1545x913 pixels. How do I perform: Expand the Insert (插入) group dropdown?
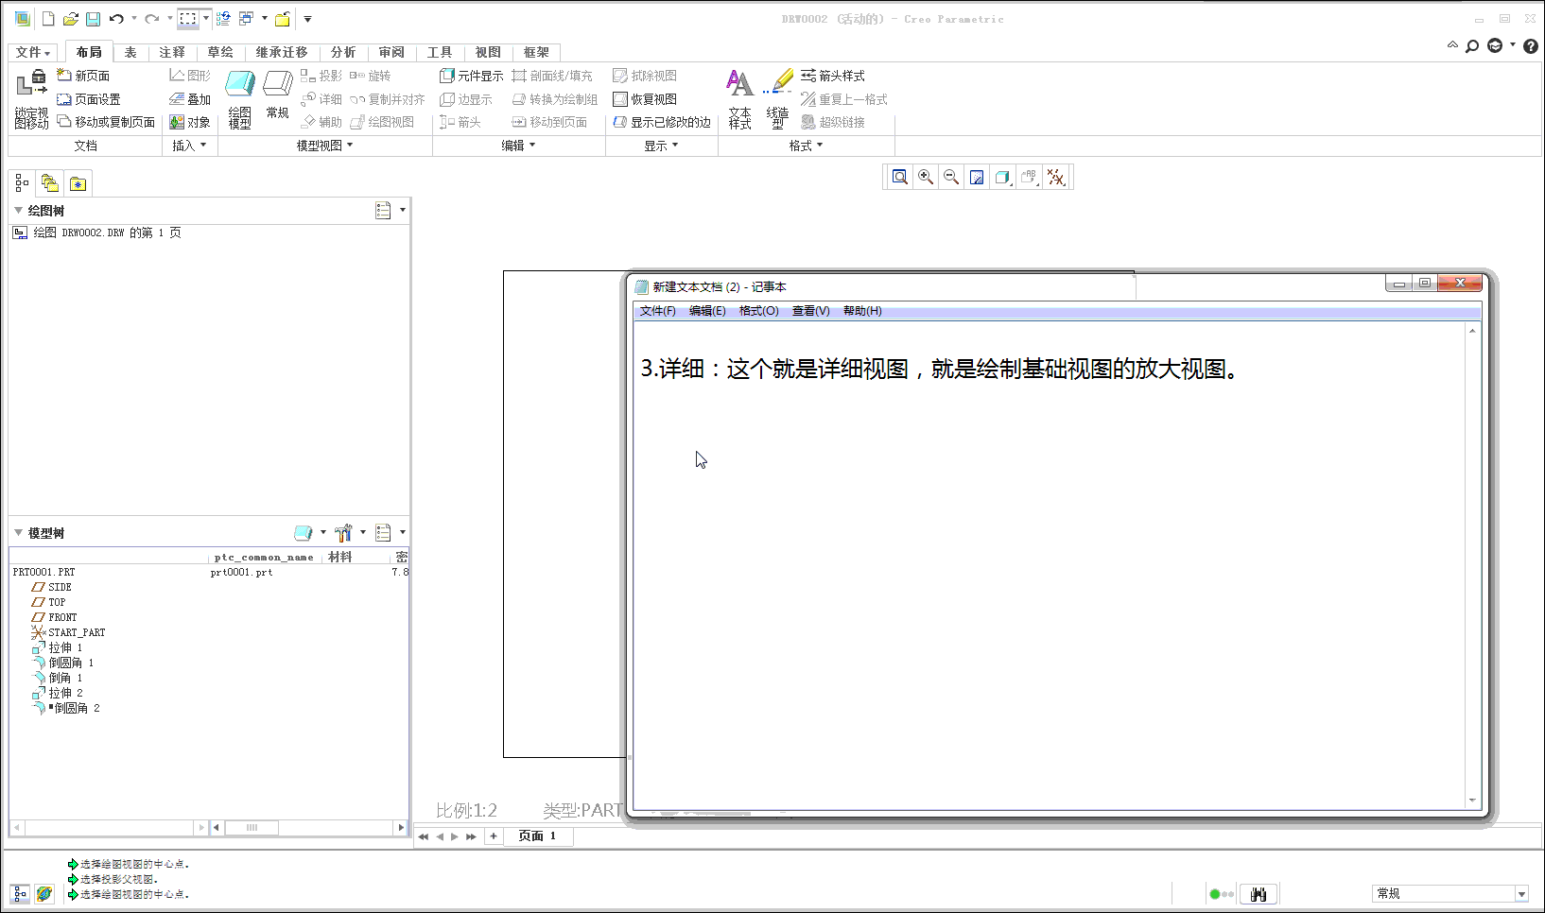[189, 146]
